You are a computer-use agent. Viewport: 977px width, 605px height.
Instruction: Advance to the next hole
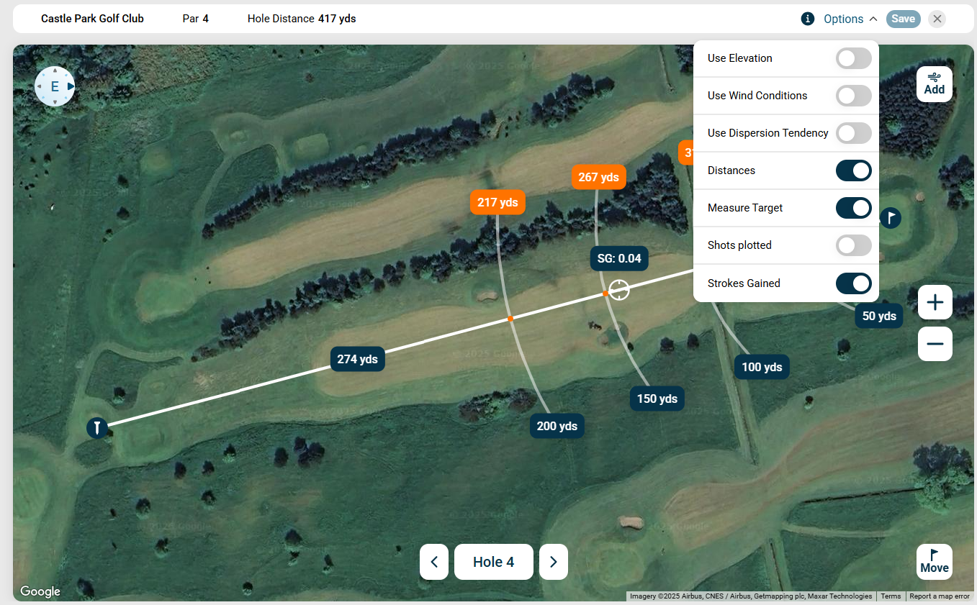(553, 561)
